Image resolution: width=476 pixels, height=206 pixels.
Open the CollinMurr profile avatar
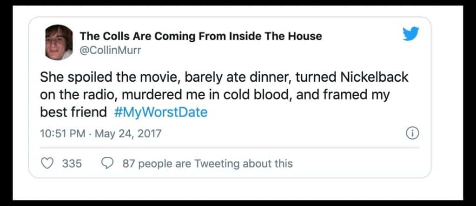[x=59, y=42]
